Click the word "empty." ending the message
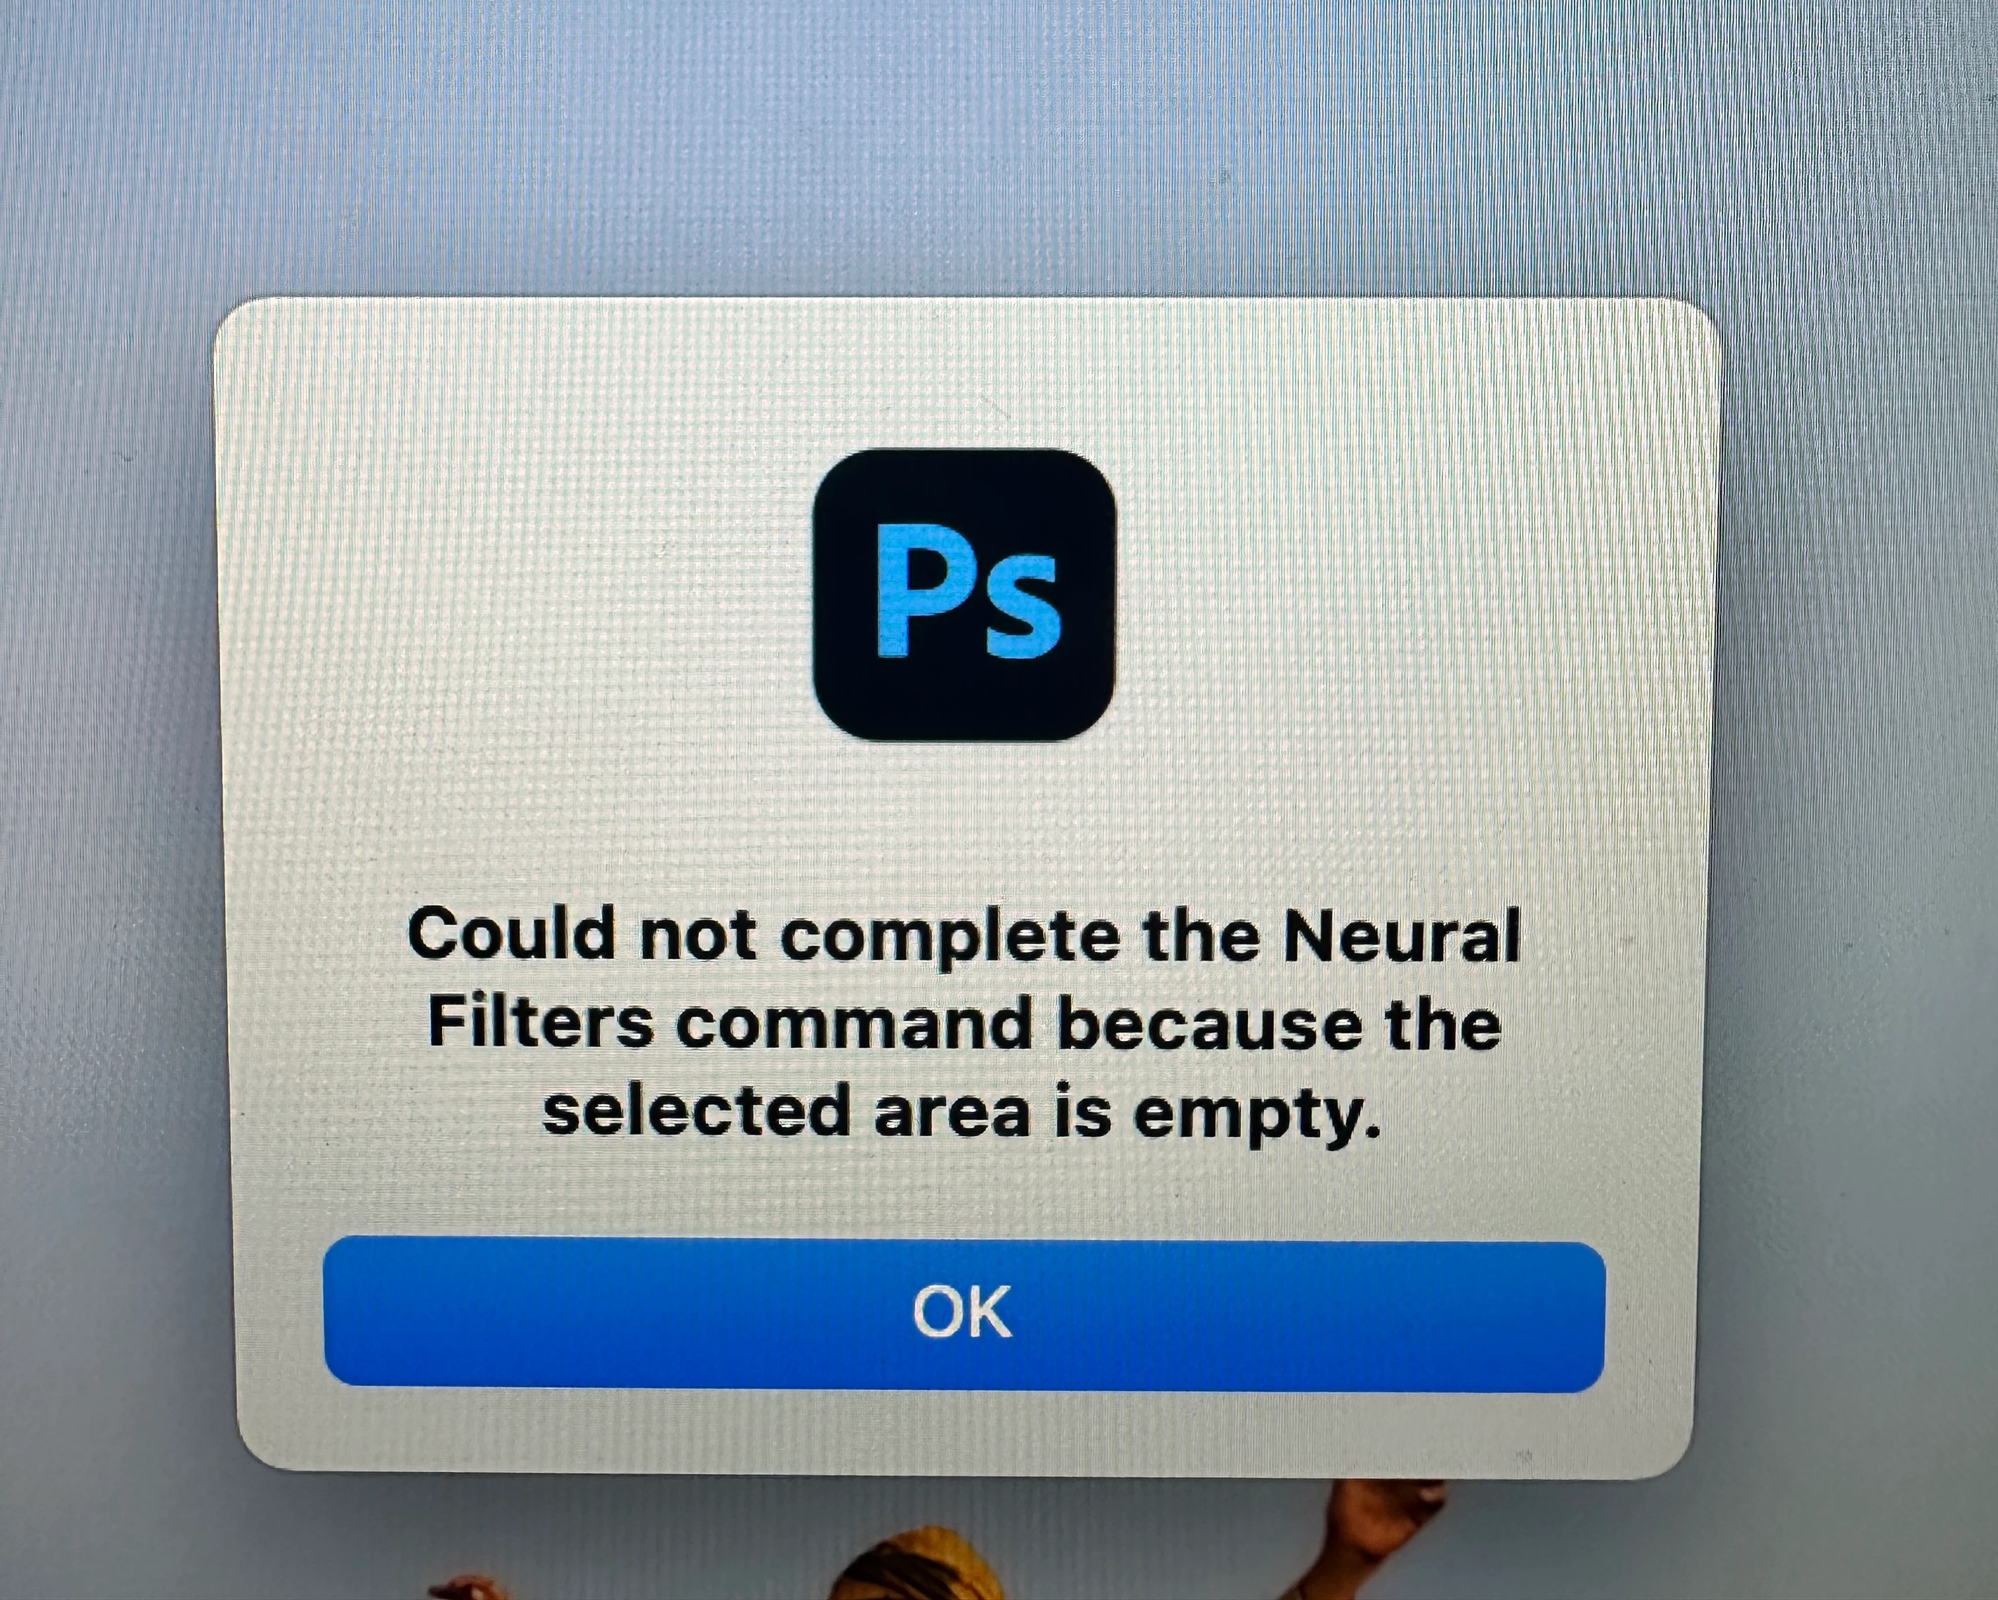This screenshot has width=1998, height=1600. pos(1257,1116)
